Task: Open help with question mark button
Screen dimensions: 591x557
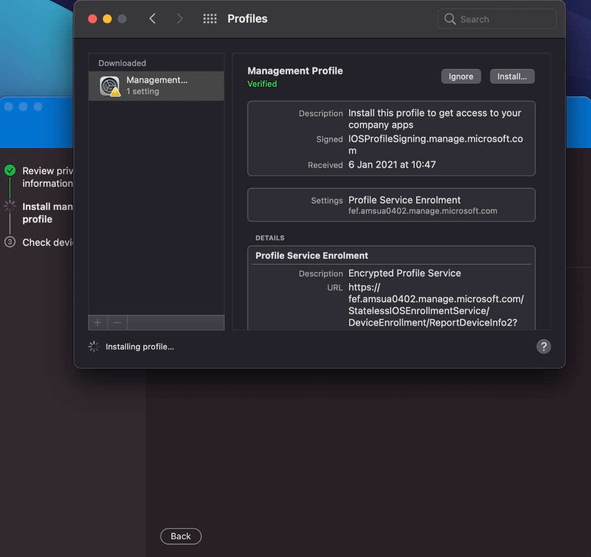Action: pos(544,347)
